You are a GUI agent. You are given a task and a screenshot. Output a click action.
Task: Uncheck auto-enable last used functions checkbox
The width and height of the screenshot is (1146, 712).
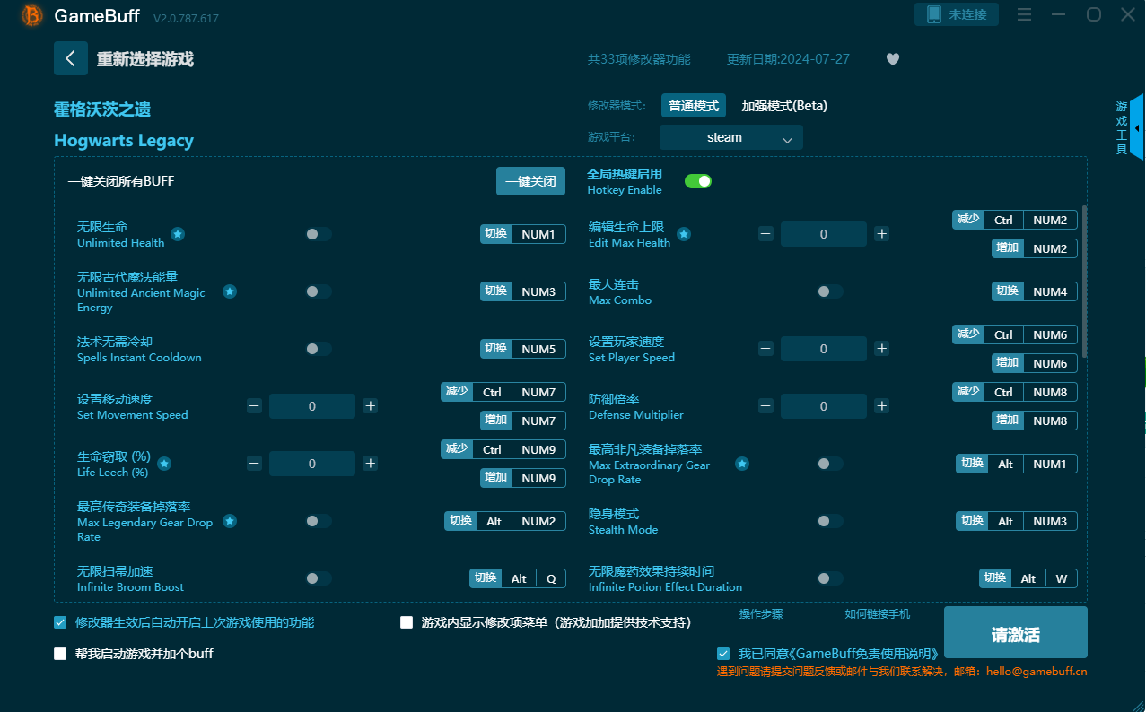coord(60,622)
